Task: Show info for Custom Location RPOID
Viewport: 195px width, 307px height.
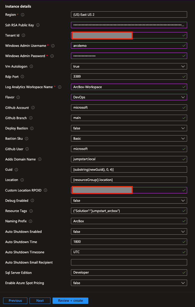Action: [45, 190]
